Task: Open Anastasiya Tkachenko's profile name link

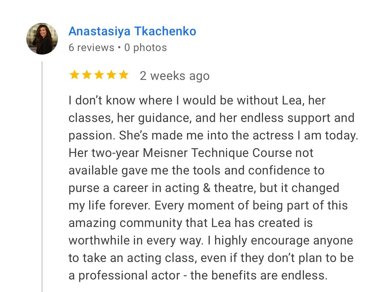Action: pyautogui.click(x=132, y=31)
